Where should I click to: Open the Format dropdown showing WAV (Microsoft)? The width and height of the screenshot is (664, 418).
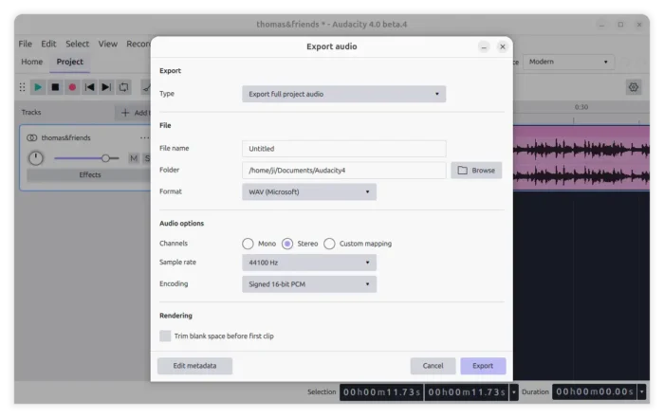click(309, 191)
